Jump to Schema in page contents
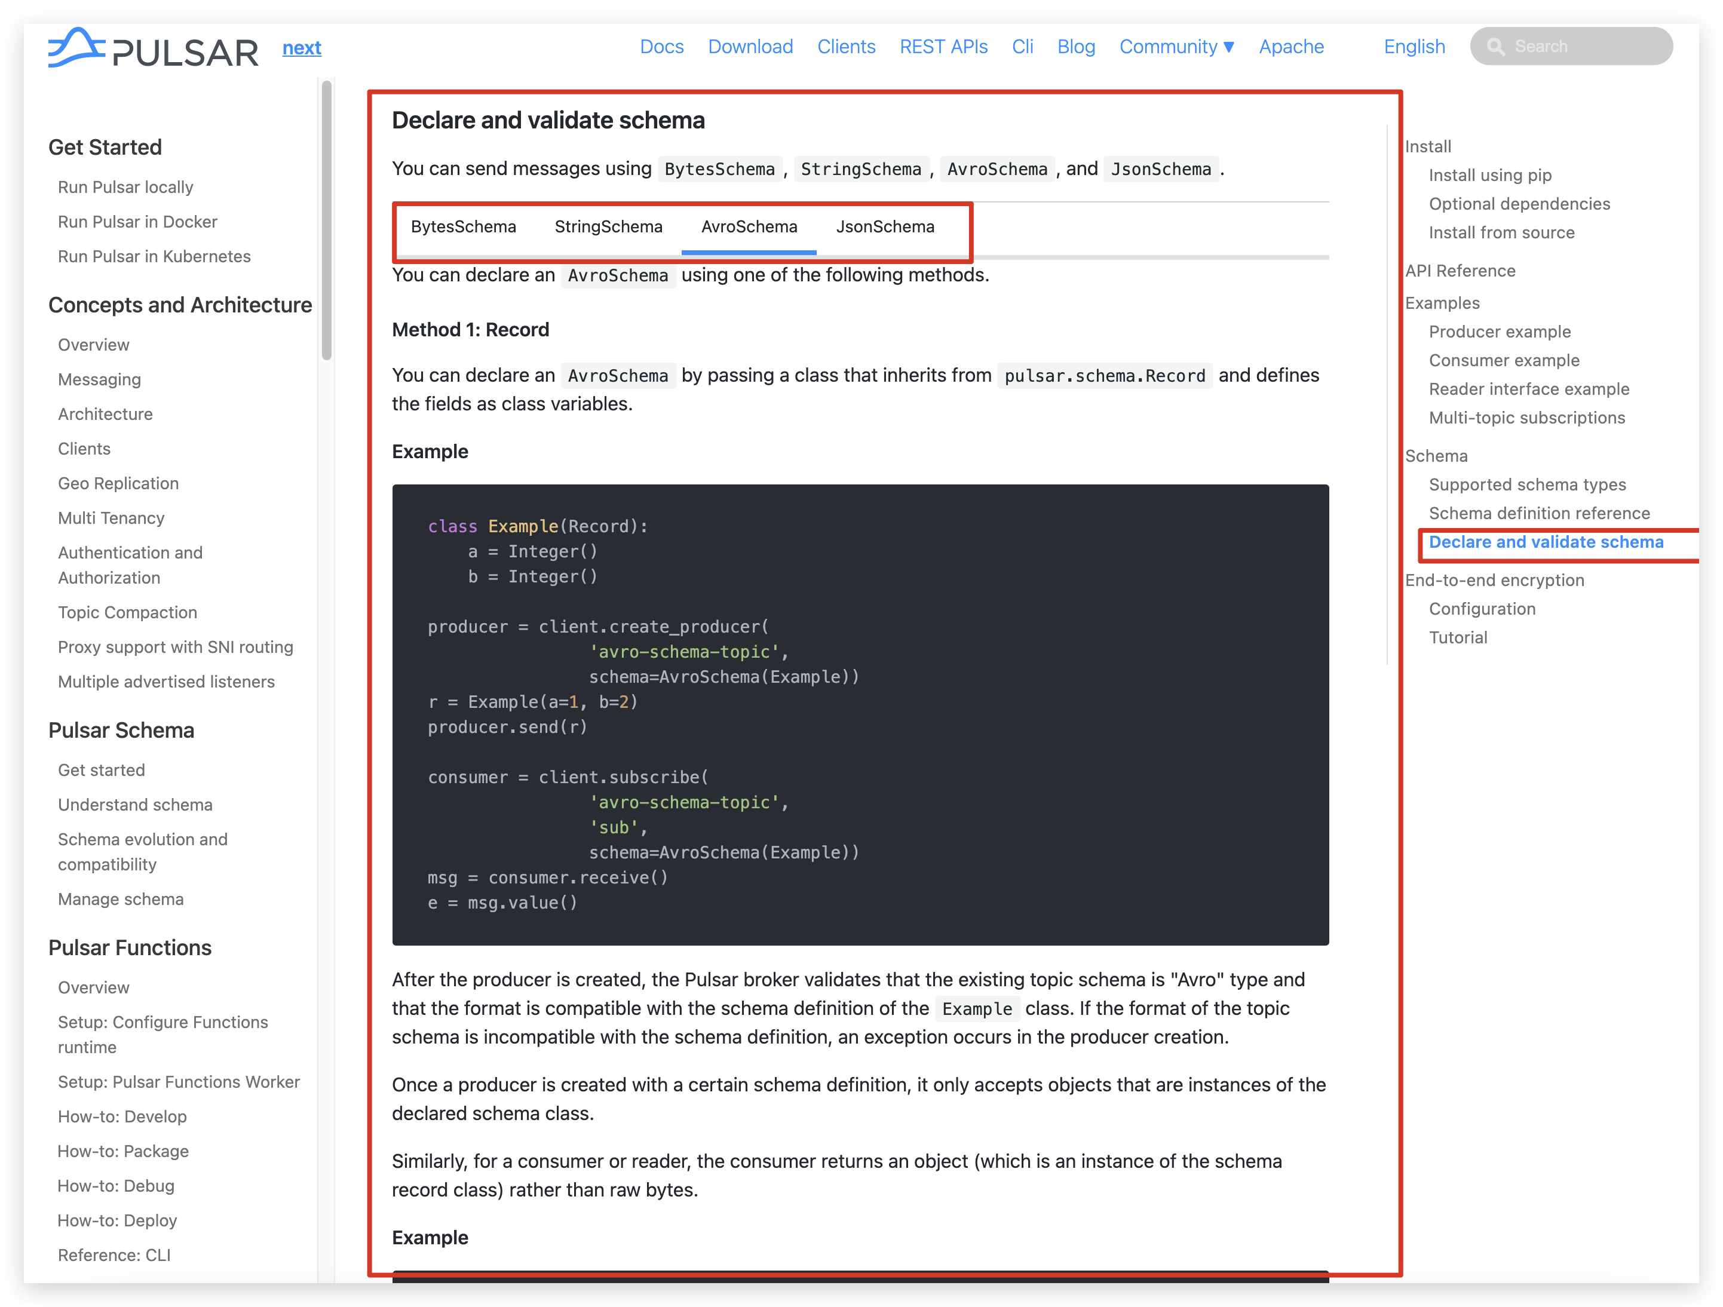 (x=1436, y=456)
